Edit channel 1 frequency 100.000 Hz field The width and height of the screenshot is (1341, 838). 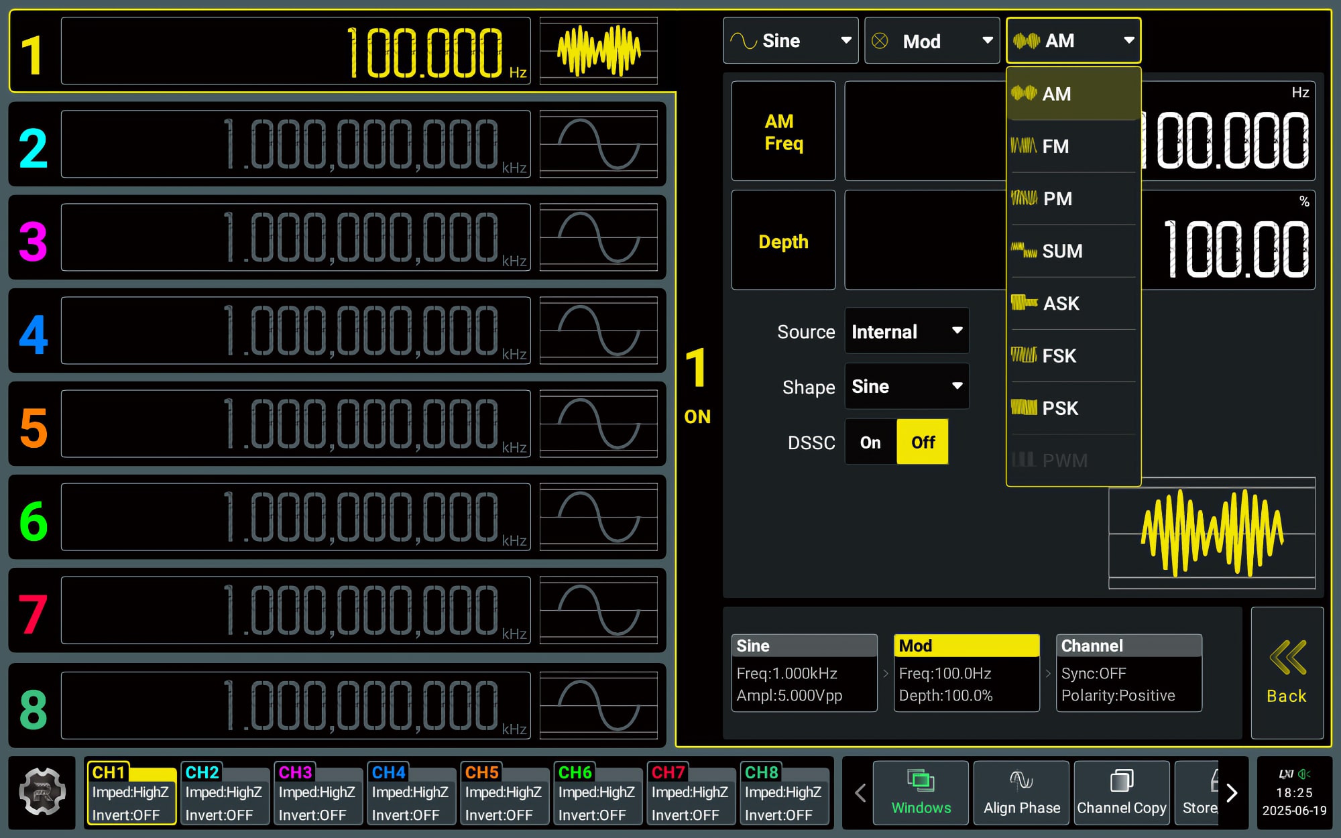(296, 51)
